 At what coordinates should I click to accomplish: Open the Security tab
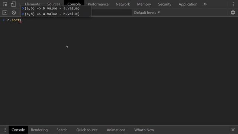click(164, 4)
